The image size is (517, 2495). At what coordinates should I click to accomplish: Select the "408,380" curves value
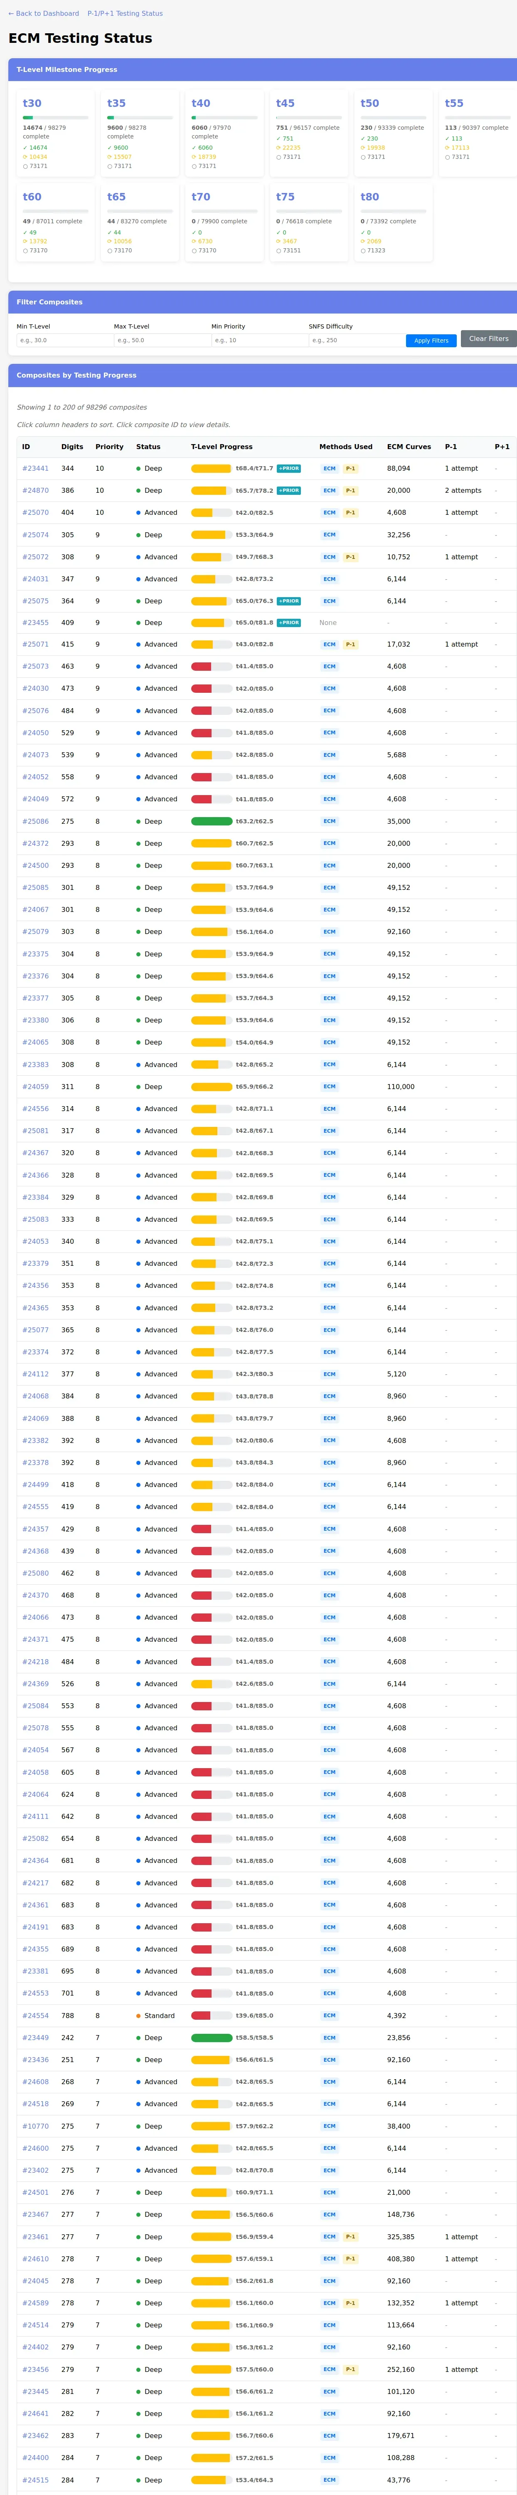tap(401, 2259)
